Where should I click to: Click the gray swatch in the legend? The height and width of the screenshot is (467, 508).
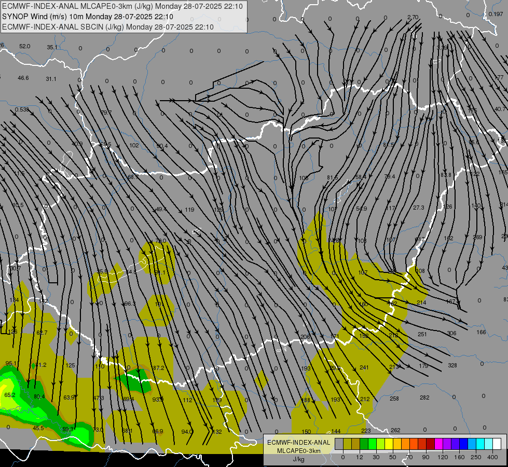pyautogui.click(x=339, y=444)
